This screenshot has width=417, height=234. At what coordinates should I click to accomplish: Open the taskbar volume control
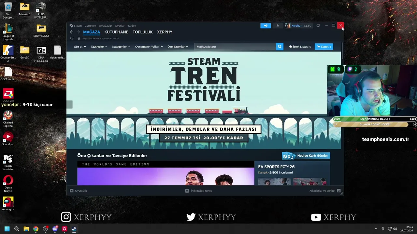(395, 229)
